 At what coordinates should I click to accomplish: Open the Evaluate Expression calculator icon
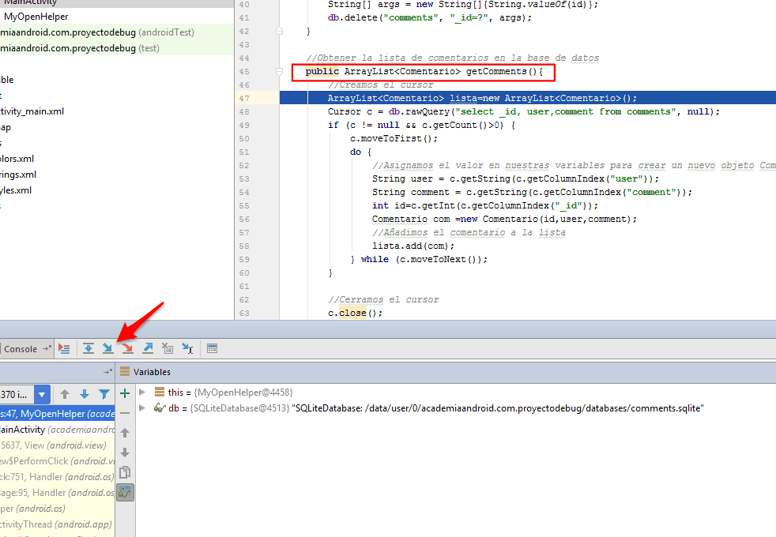pyautogui.click(x=213, y=348)
